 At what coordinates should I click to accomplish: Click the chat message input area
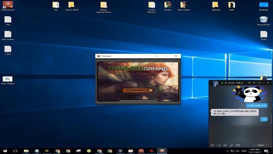pyautogui.click(x=240, y=133)
